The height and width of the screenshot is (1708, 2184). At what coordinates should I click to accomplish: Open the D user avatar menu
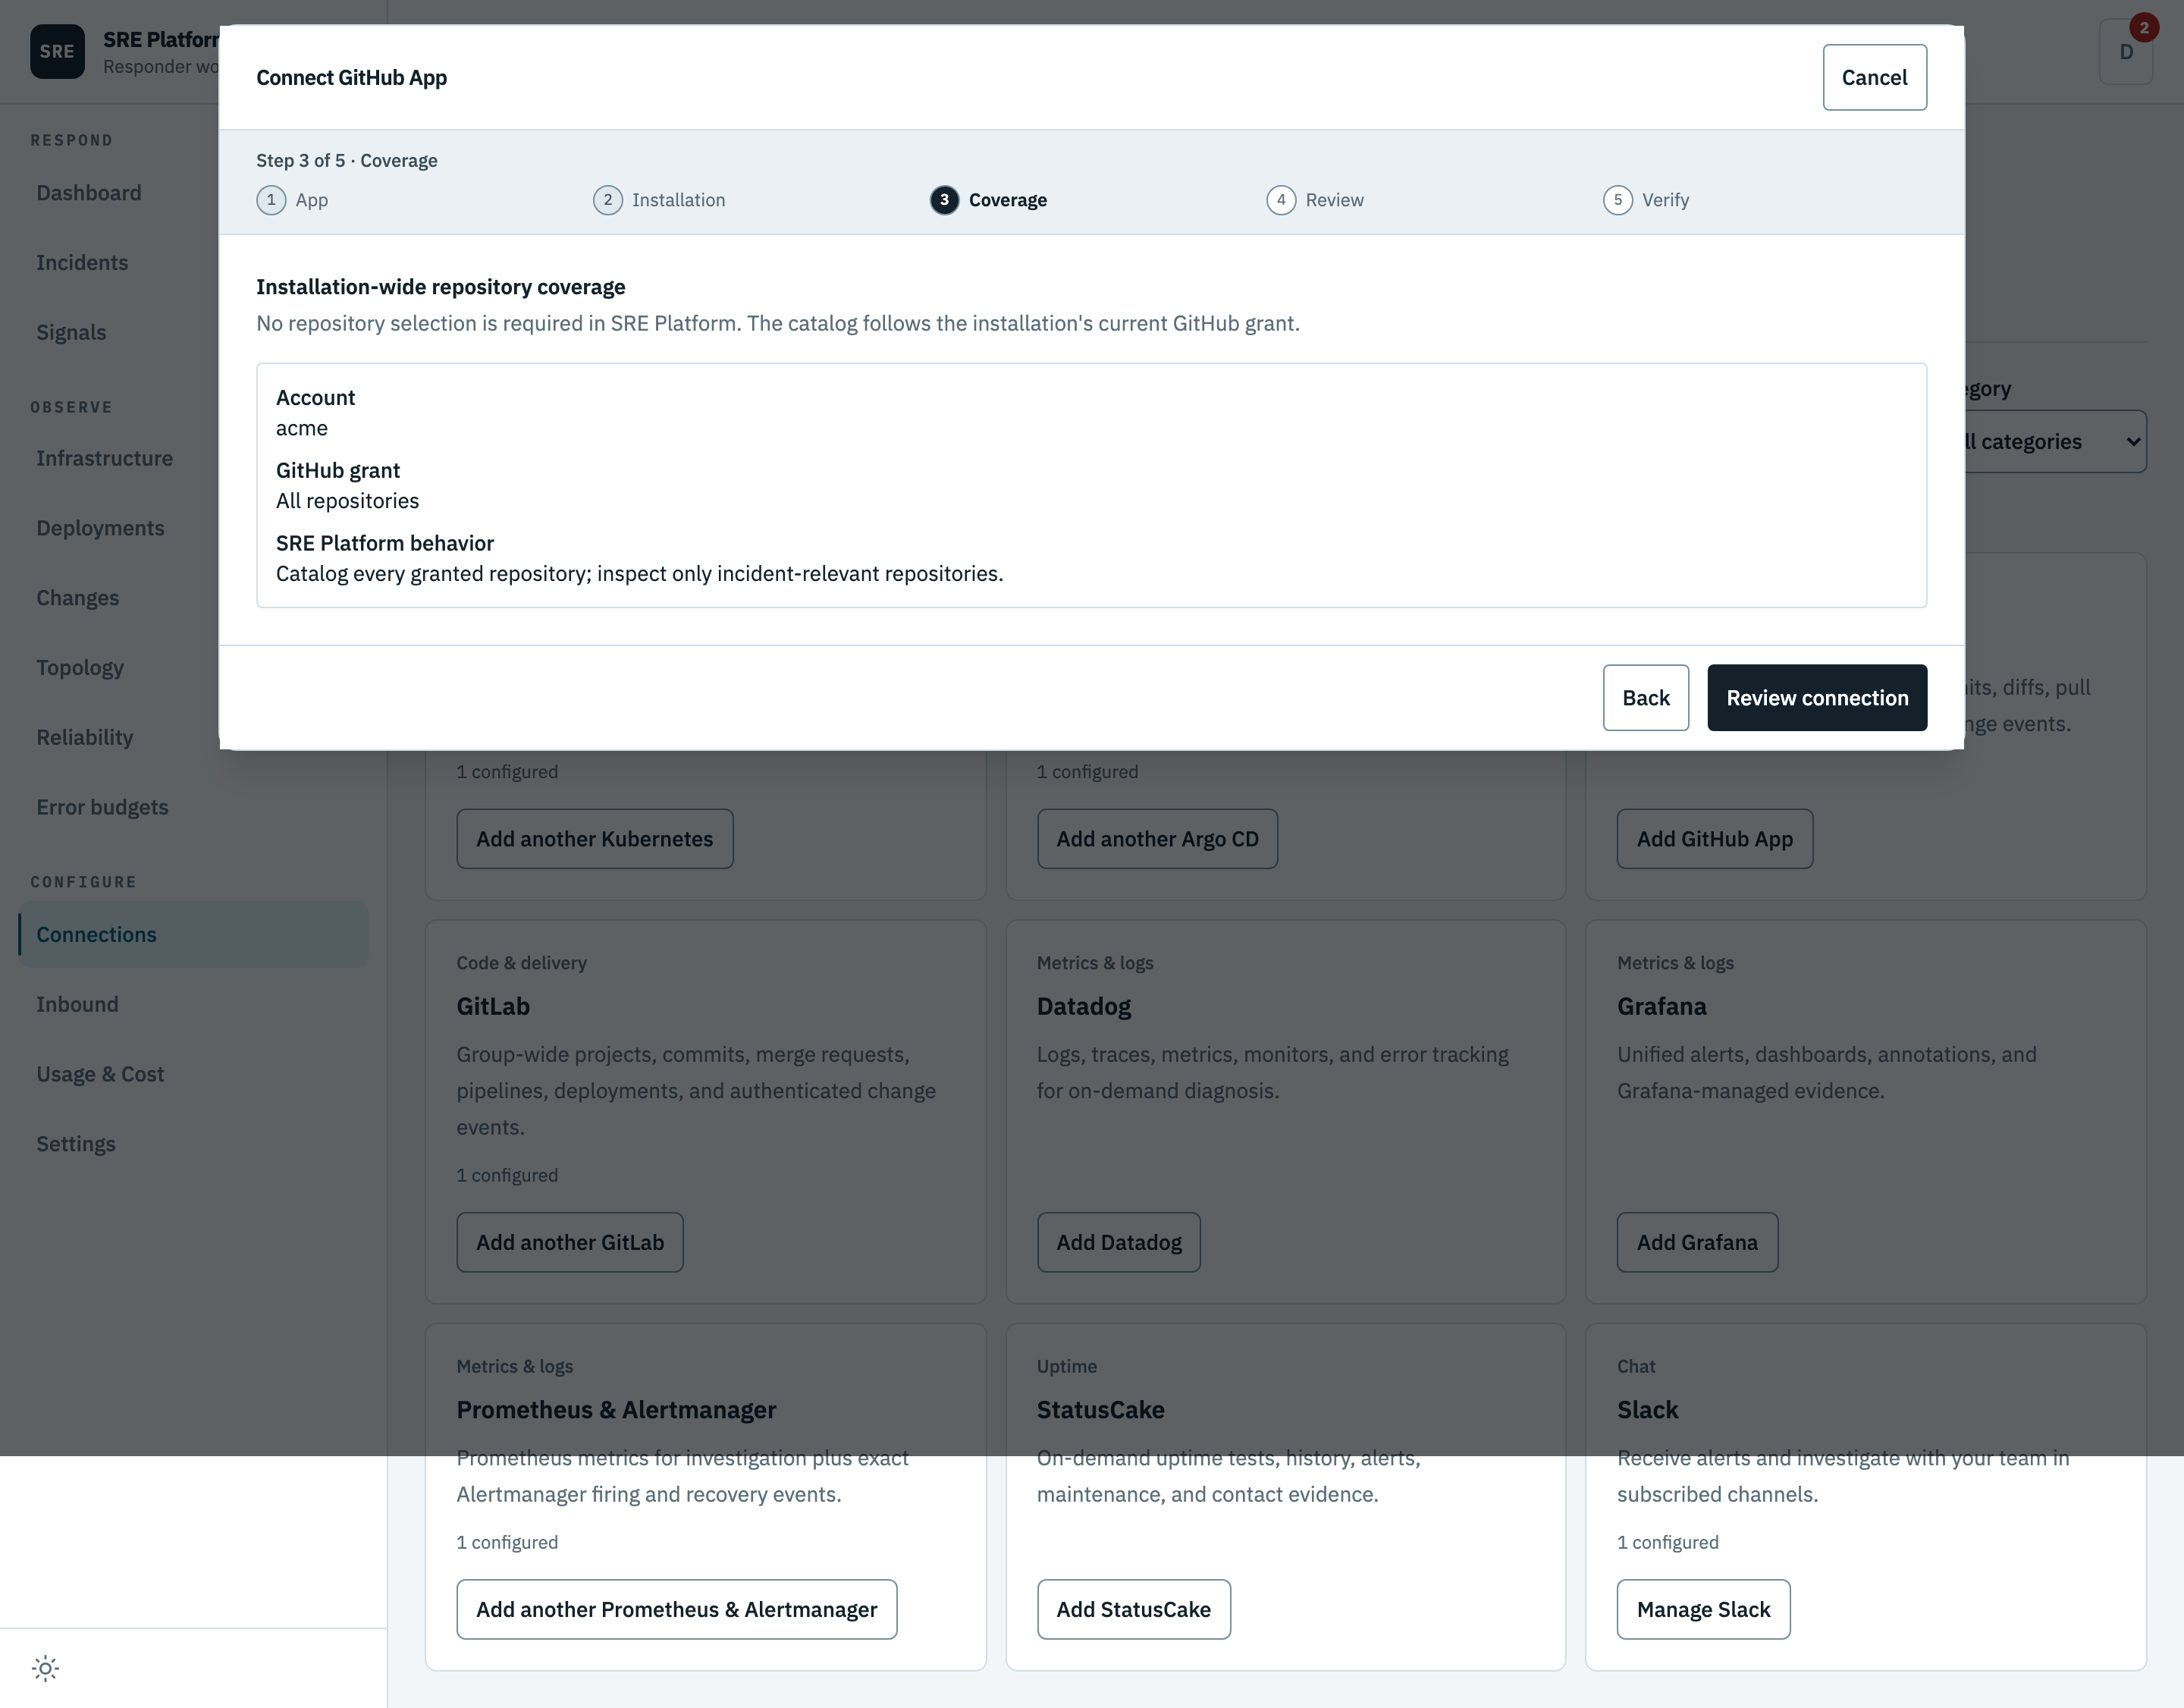2126,52
